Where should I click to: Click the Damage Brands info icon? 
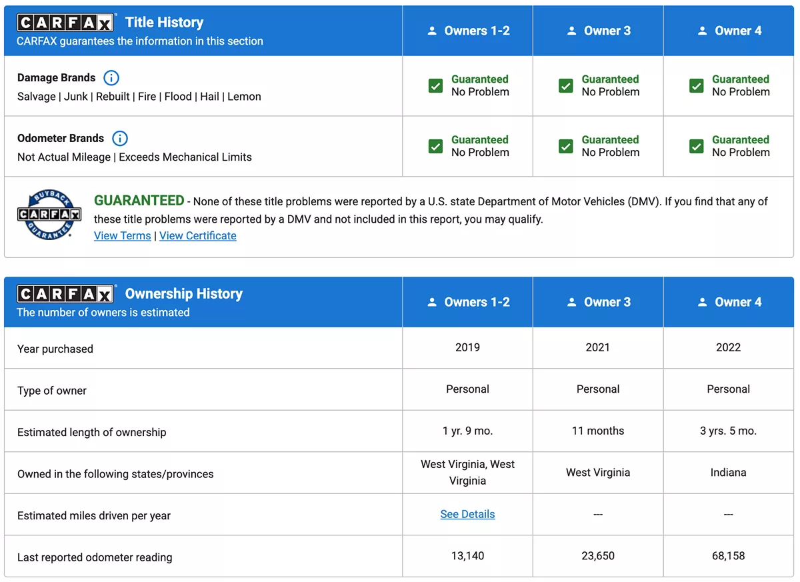click(111, 78)
